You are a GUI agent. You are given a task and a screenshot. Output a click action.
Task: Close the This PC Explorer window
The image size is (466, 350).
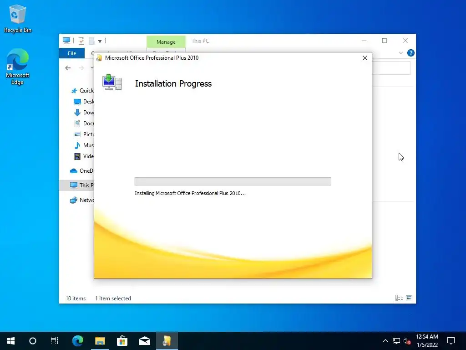[405, 41]
